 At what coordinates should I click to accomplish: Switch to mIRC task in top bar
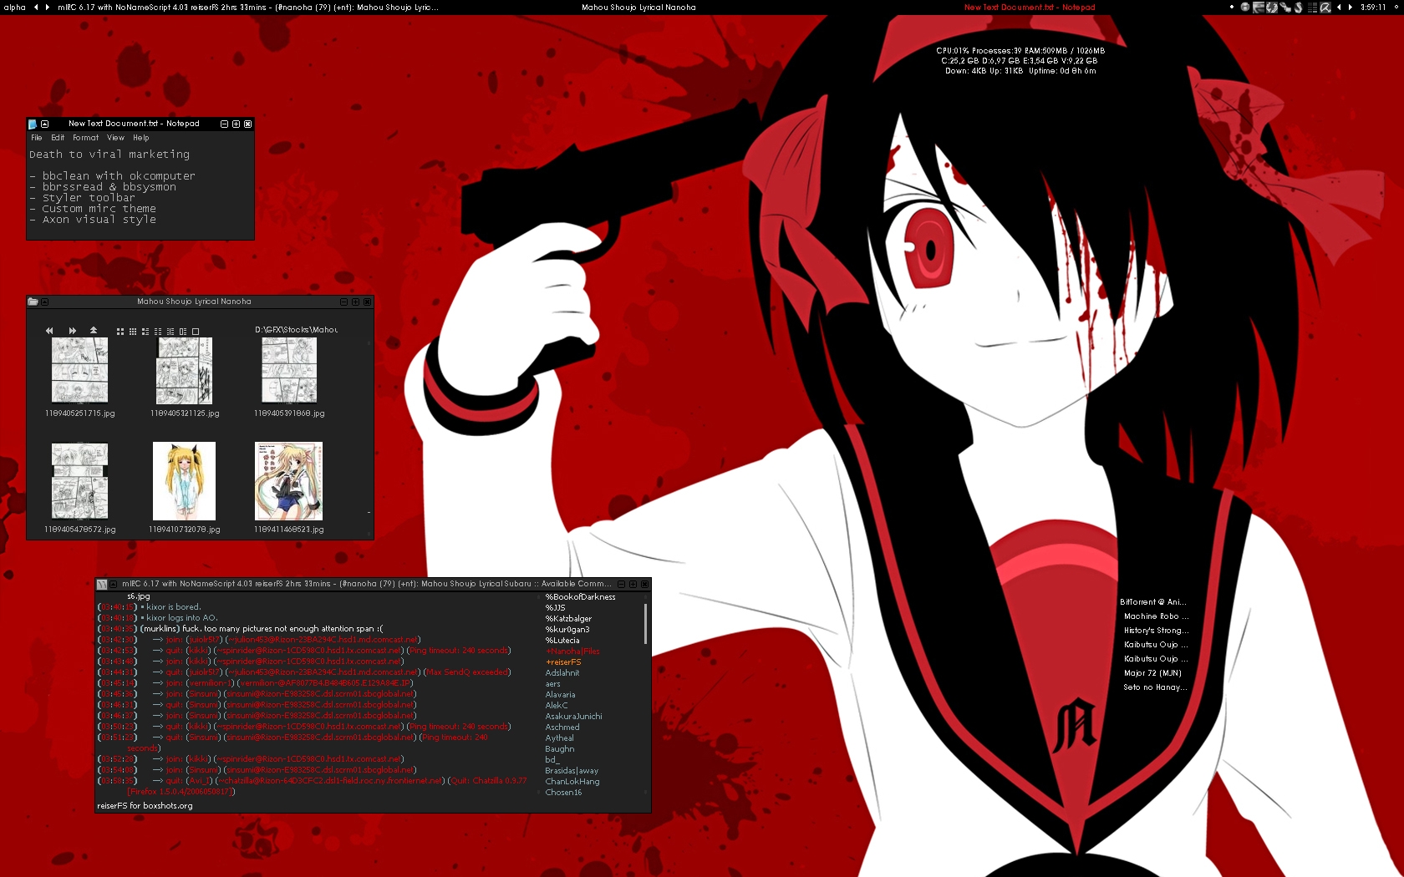[x=248, y=7]
